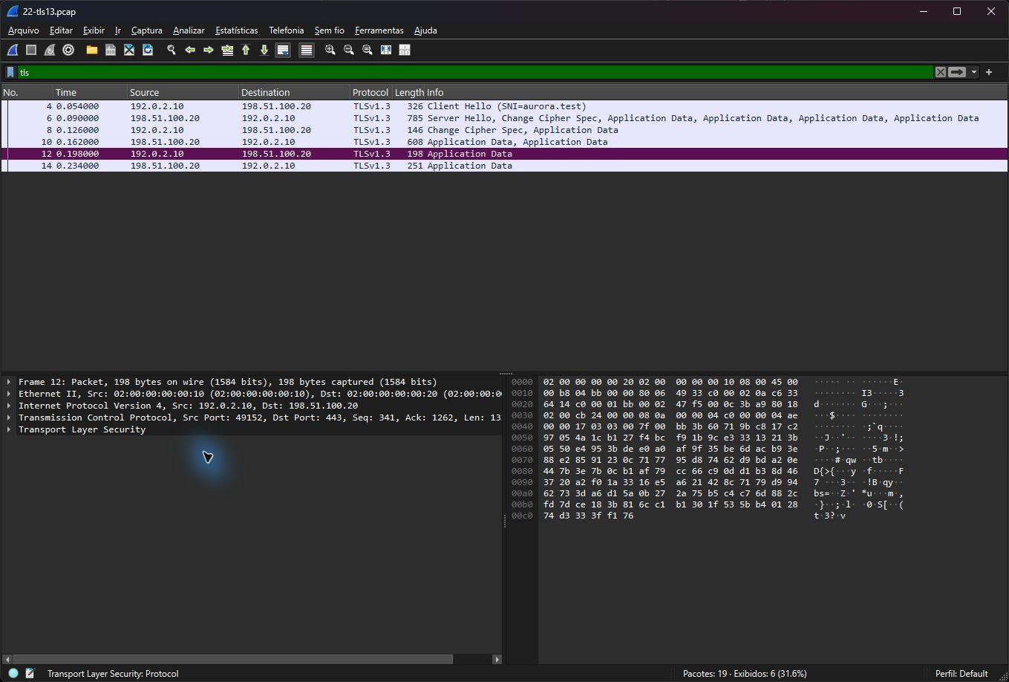1009x682 pixels.
Task: Go forward to next packet
Action: point(209,50)
